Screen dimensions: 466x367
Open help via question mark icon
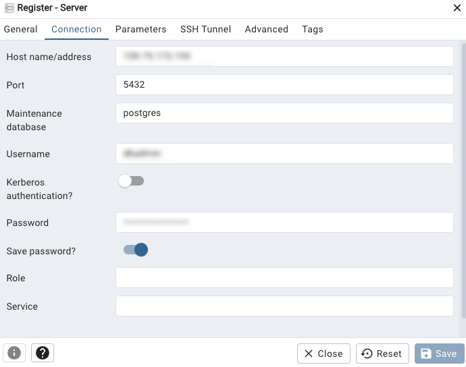pos(43,353)
